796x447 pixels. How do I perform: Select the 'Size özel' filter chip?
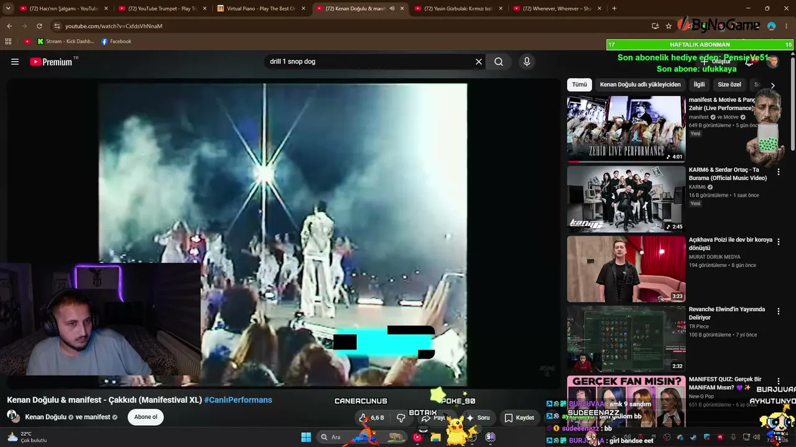pos(729,84)
